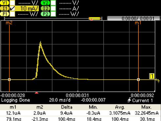Click the yellow data-log position bar
The height and width of the screenshot is (121, 161).
[94, 18]
